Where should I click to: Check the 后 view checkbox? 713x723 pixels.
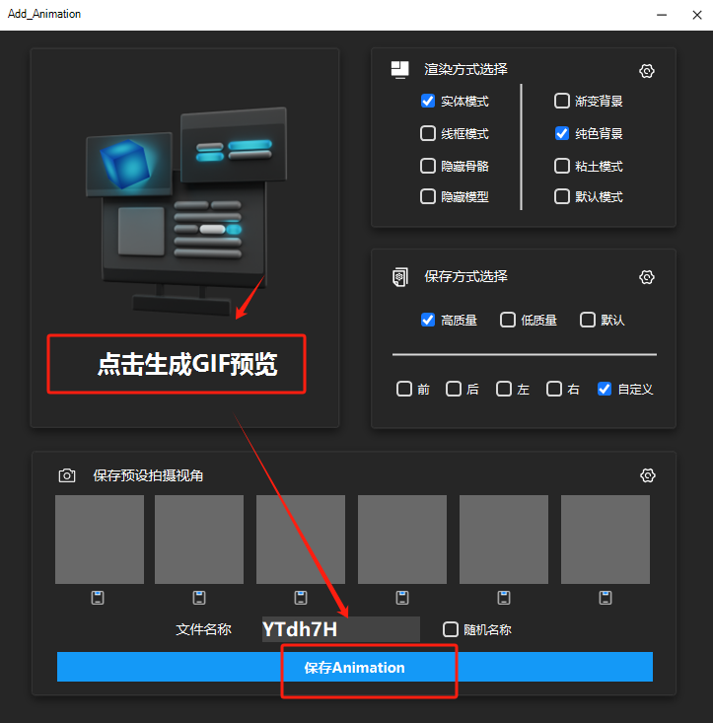coord(454,389)
